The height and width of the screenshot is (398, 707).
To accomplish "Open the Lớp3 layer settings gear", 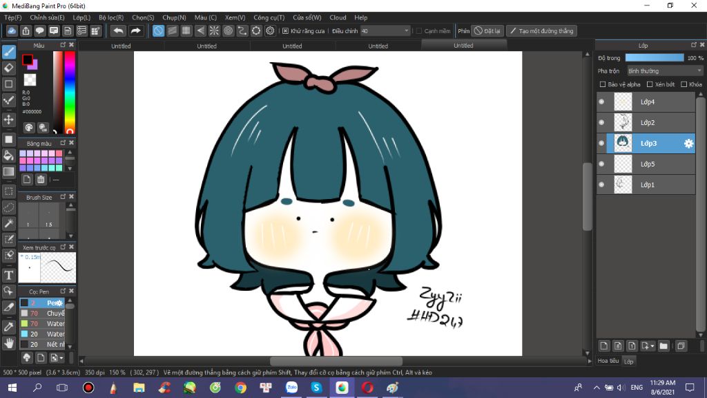I will pyautogui.click(x=688, y=144).
